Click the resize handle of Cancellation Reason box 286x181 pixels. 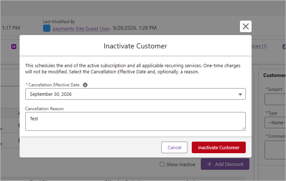[x=243, y=128]
